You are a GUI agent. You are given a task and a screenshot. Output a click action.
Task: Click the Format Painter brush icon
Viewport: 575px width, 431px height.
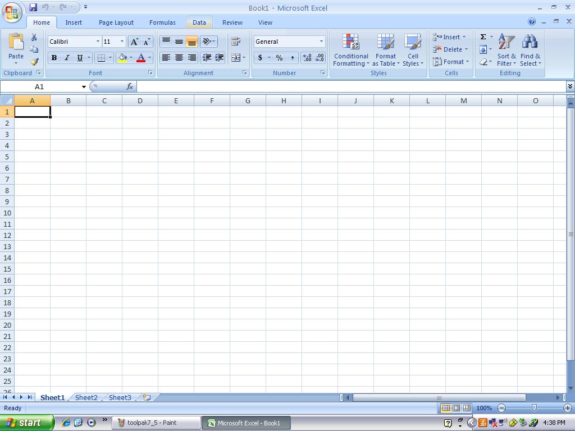coord(34,62)
